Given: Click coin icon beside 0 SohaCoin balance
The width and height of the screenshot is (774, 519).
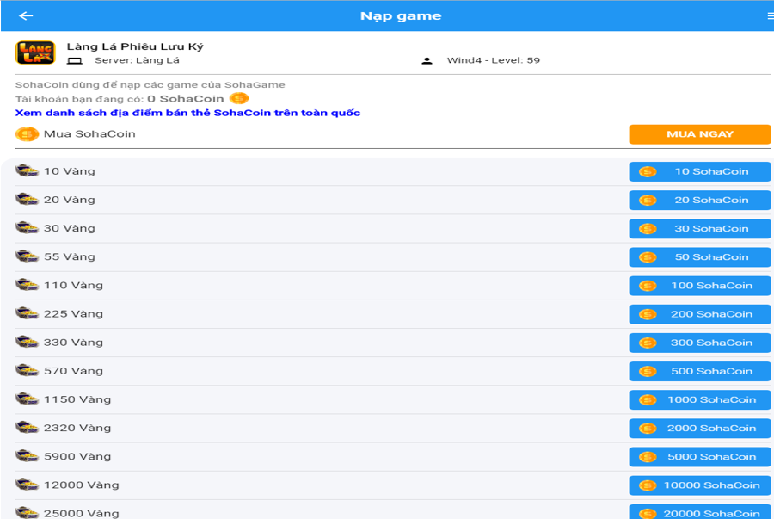Looking at the screenshot, I should [239, 98].
